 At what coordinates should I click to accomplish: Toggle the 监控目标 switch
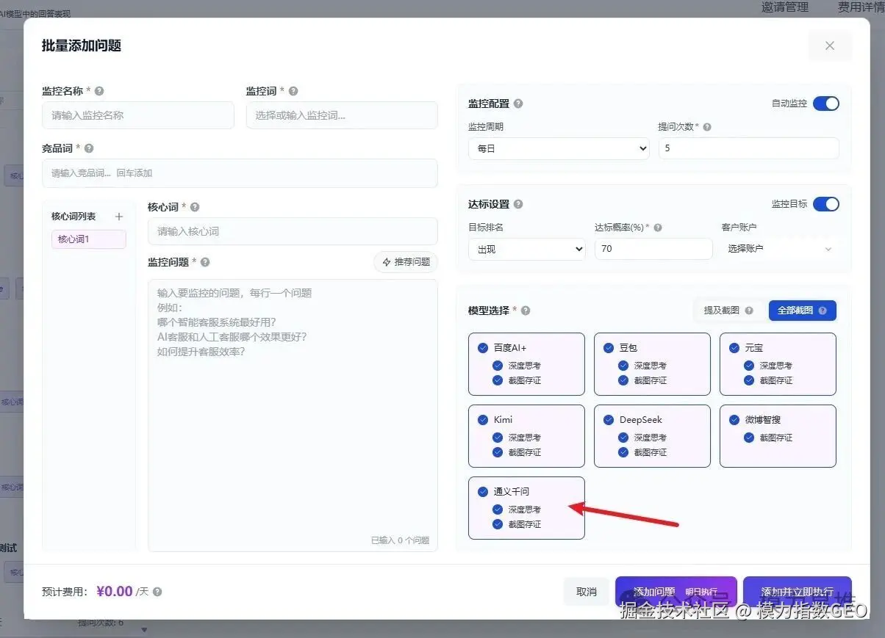point(826,204)
